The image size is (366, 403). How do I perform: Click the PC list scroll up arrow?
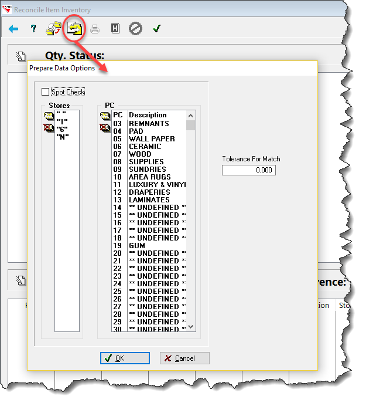coord(190,116)
